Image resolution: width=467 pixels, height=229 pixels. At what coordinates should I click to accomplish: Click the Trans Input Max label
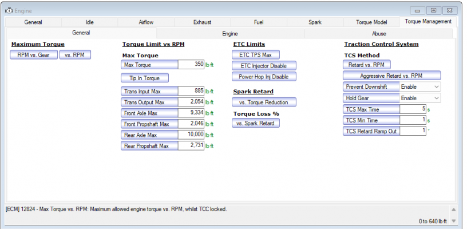coord(149,92)
